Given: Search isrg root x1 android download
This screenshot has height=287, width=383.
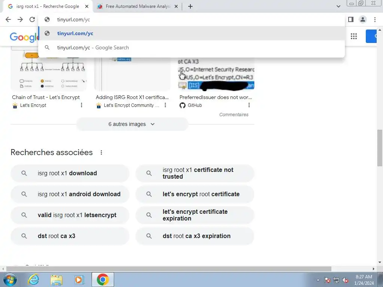Looking at the screenshot, I should click(x=70, y=194).
